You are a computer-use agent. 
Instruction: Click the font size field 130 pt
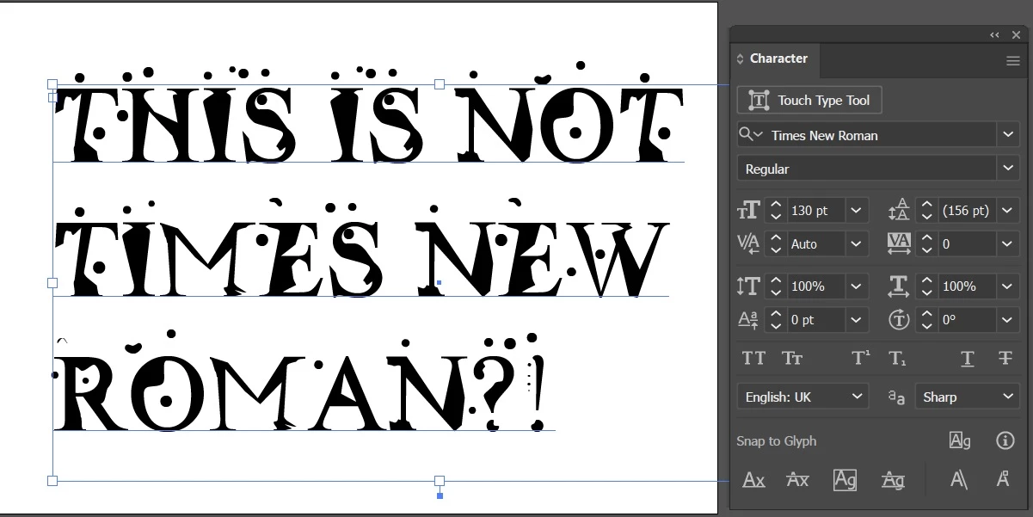[x=815, y=210]
